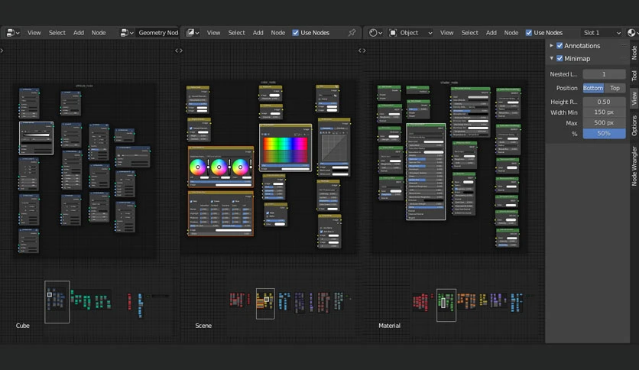Click the green node group in Cube minimap
This screenshot has height=370, width=639.
click(91, 300)
